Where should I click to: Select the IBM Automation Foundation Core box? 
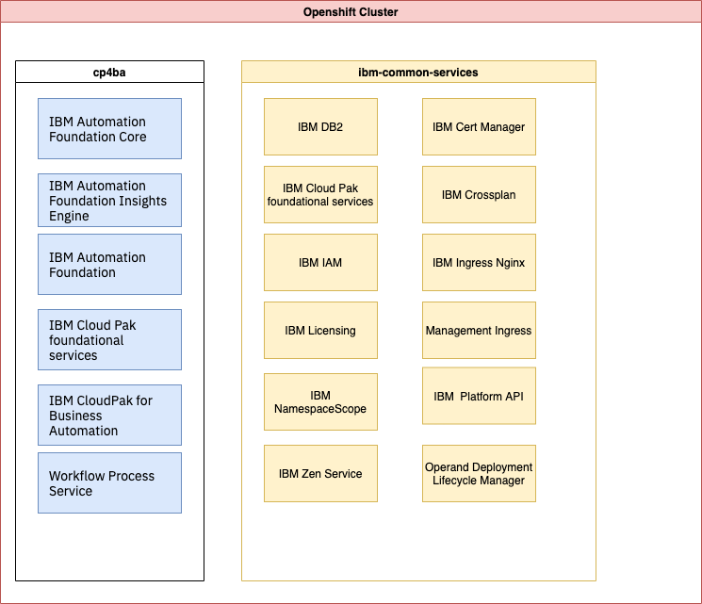[x=109, y=129]
